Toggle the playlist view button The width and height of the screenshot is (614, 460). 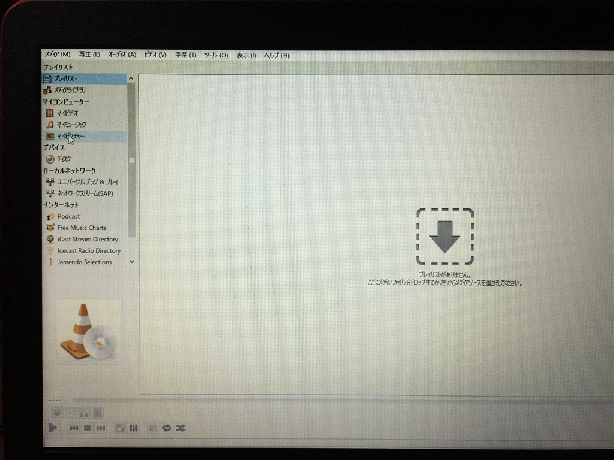(153, 428)
